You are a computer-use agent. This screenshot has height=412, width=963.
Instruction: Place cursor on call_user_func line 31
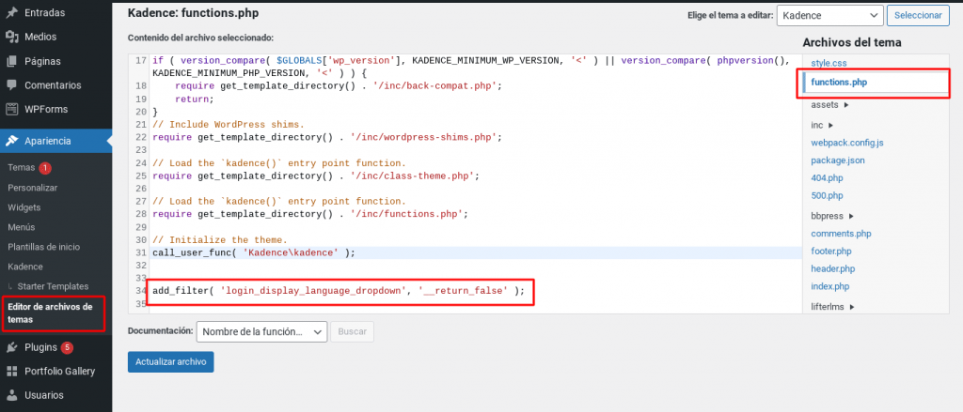coord(254,252)
